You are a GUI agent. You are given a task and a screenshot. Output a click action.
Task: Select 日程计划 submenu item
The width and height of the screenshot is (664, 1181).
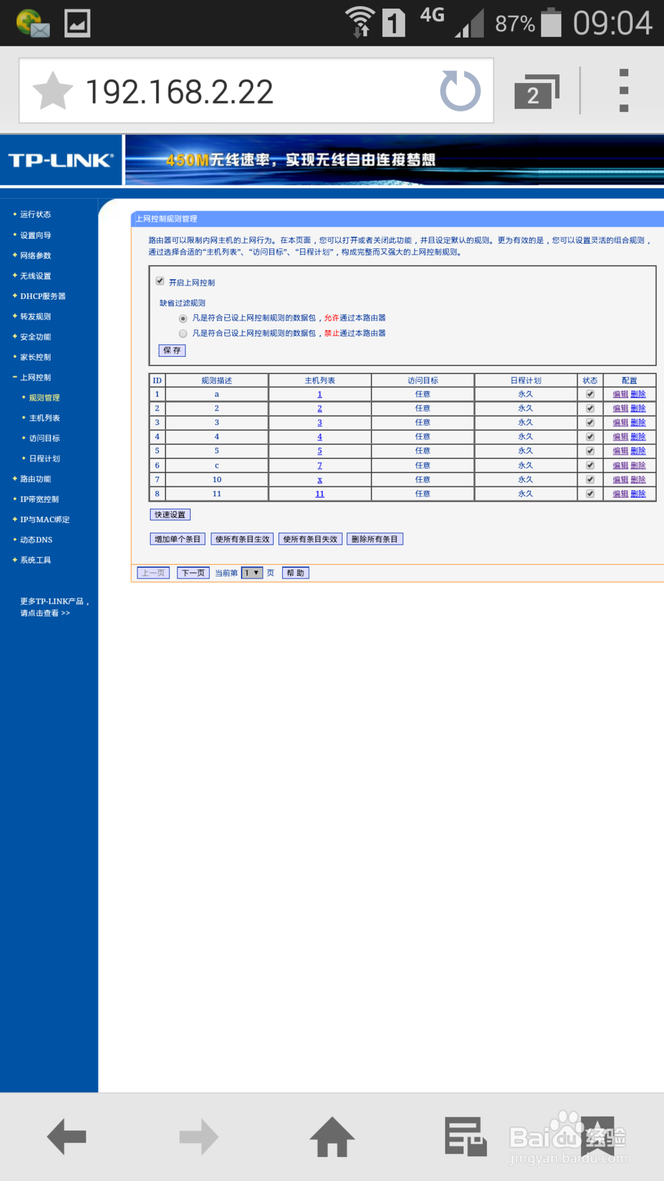coord(44,458)
